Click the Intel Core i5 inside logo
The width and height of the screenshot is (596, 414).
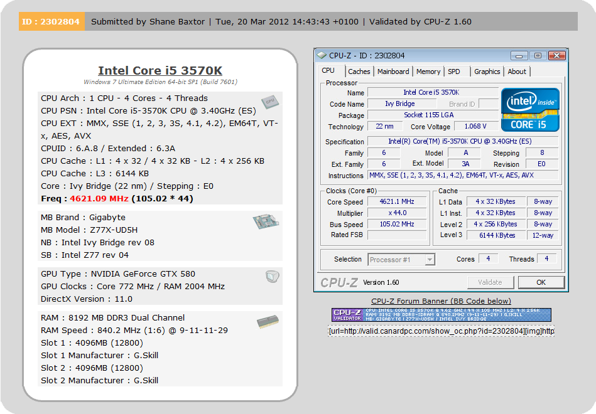click(x=530, y=110)
